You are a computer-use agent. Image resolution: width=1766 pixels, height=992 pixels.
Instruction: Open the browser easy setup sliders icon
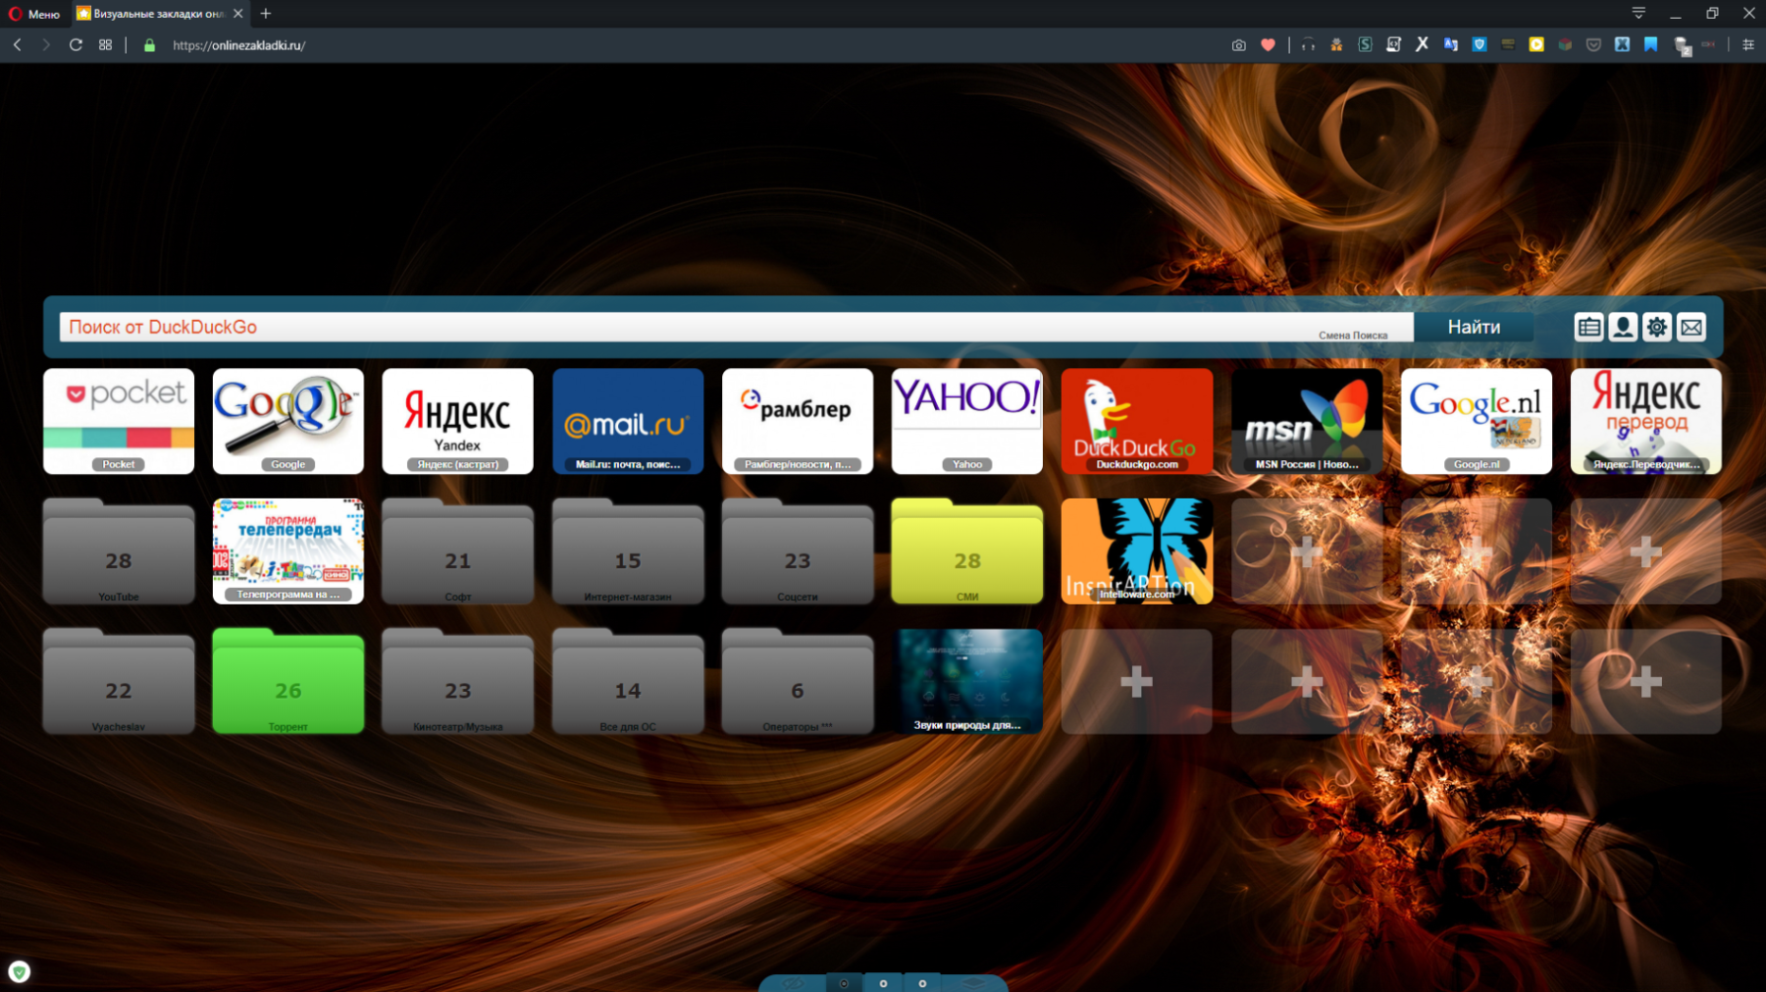[1747, 45]
